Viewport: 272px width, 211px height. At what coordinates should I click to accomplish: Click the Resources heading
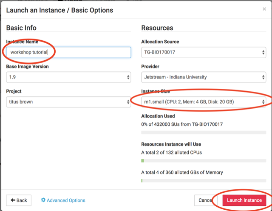coord(157,28)
